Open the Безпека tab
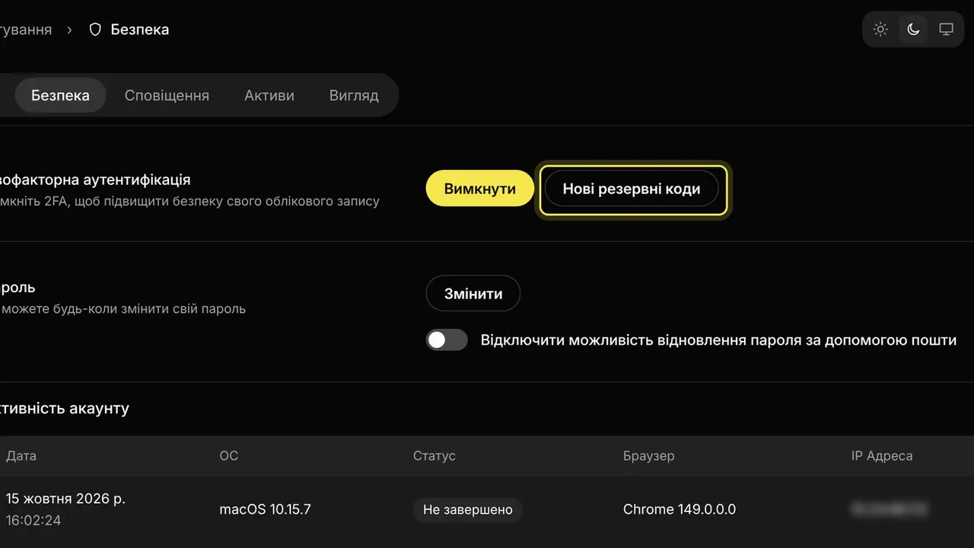The width and height of the screenshot is (974, 548). pyautogui.click(x=60, y=95)
